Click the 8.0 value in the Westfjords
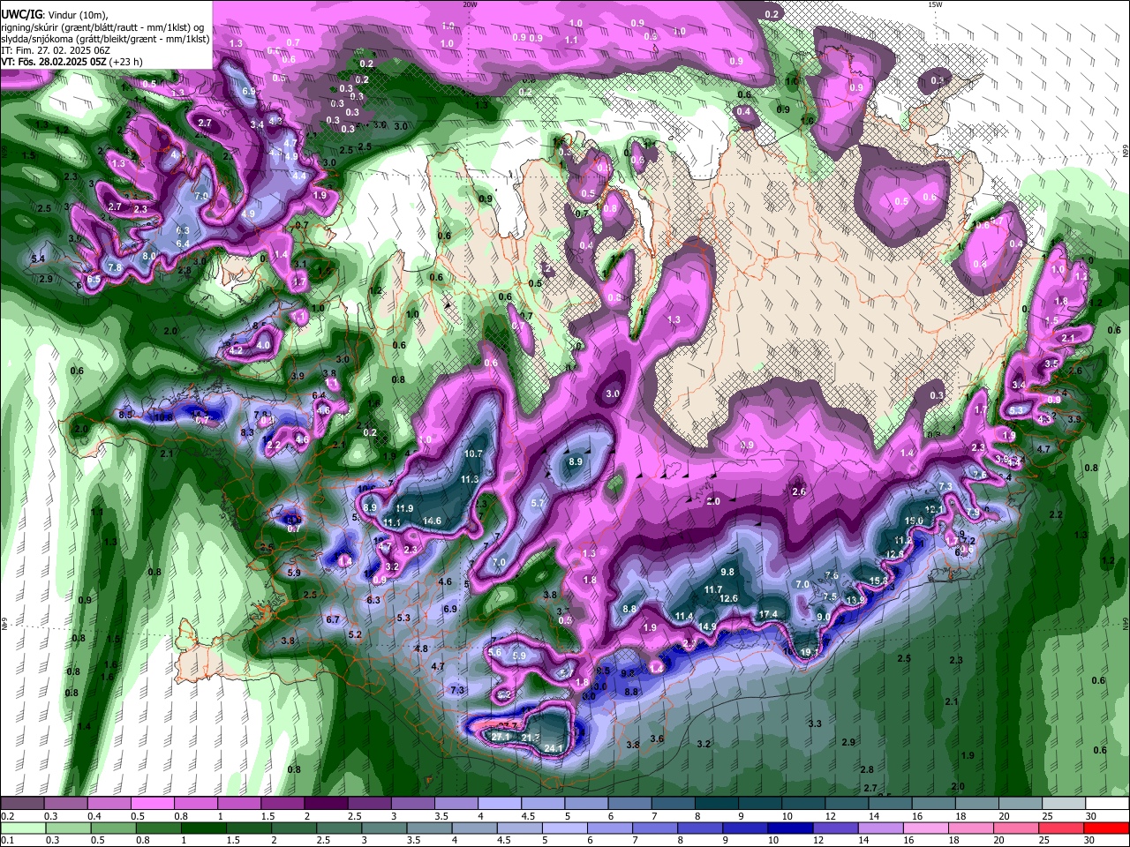Image resolution: width=1130 pixels, height=847 pixels. (x=149, y=256)
